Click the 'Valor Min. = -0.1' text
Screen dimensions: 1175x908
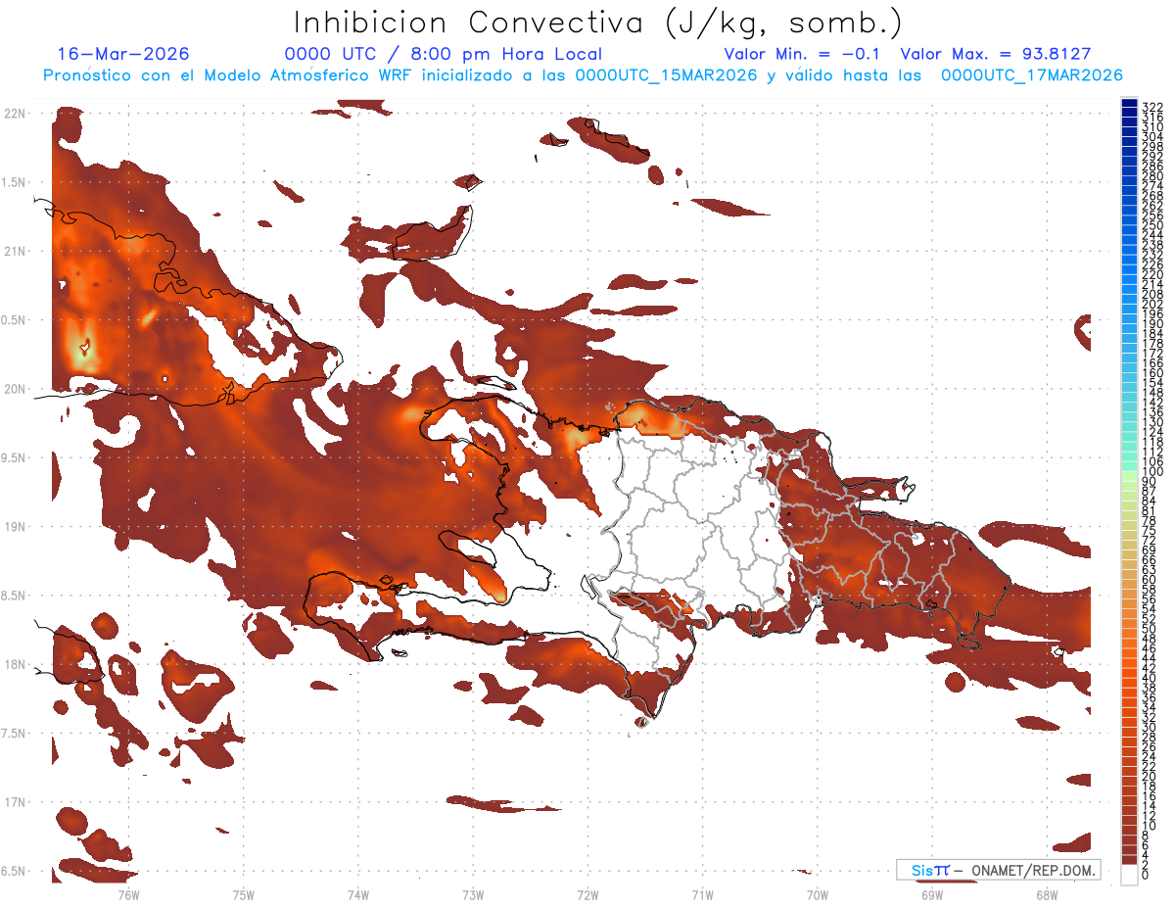tap(803, 54)
